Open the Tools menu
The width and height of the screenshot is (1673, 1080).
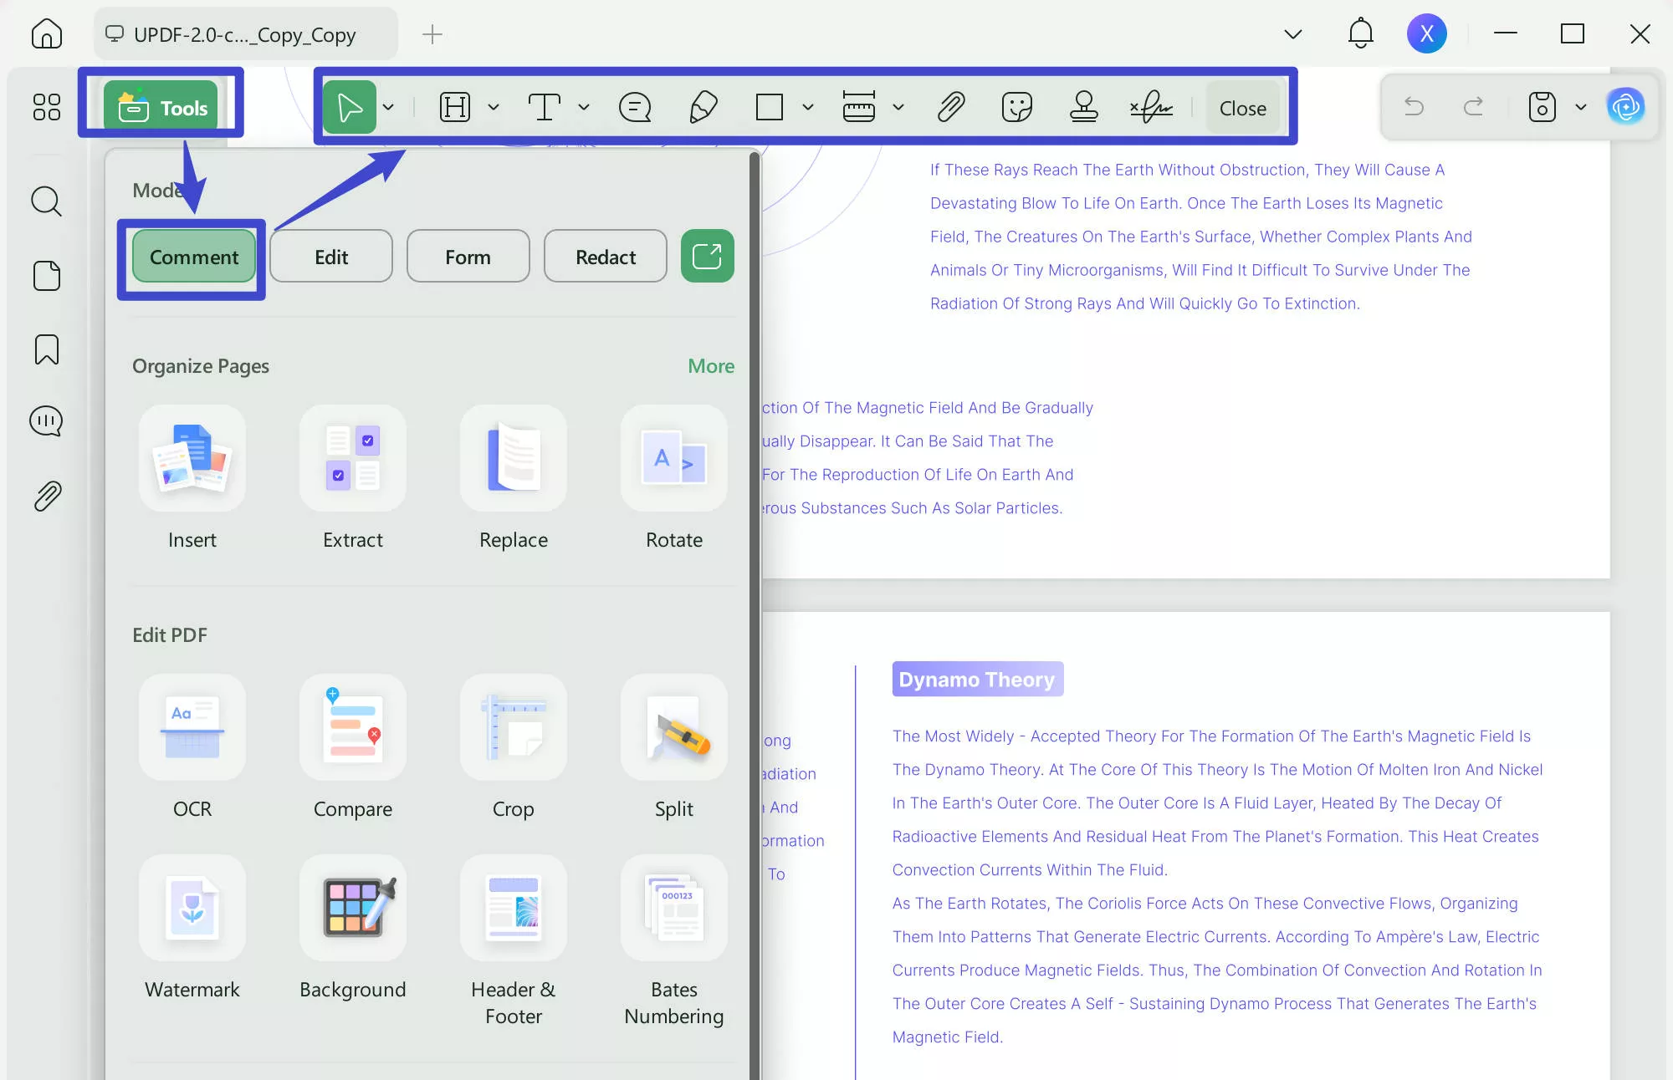(161, 104)
